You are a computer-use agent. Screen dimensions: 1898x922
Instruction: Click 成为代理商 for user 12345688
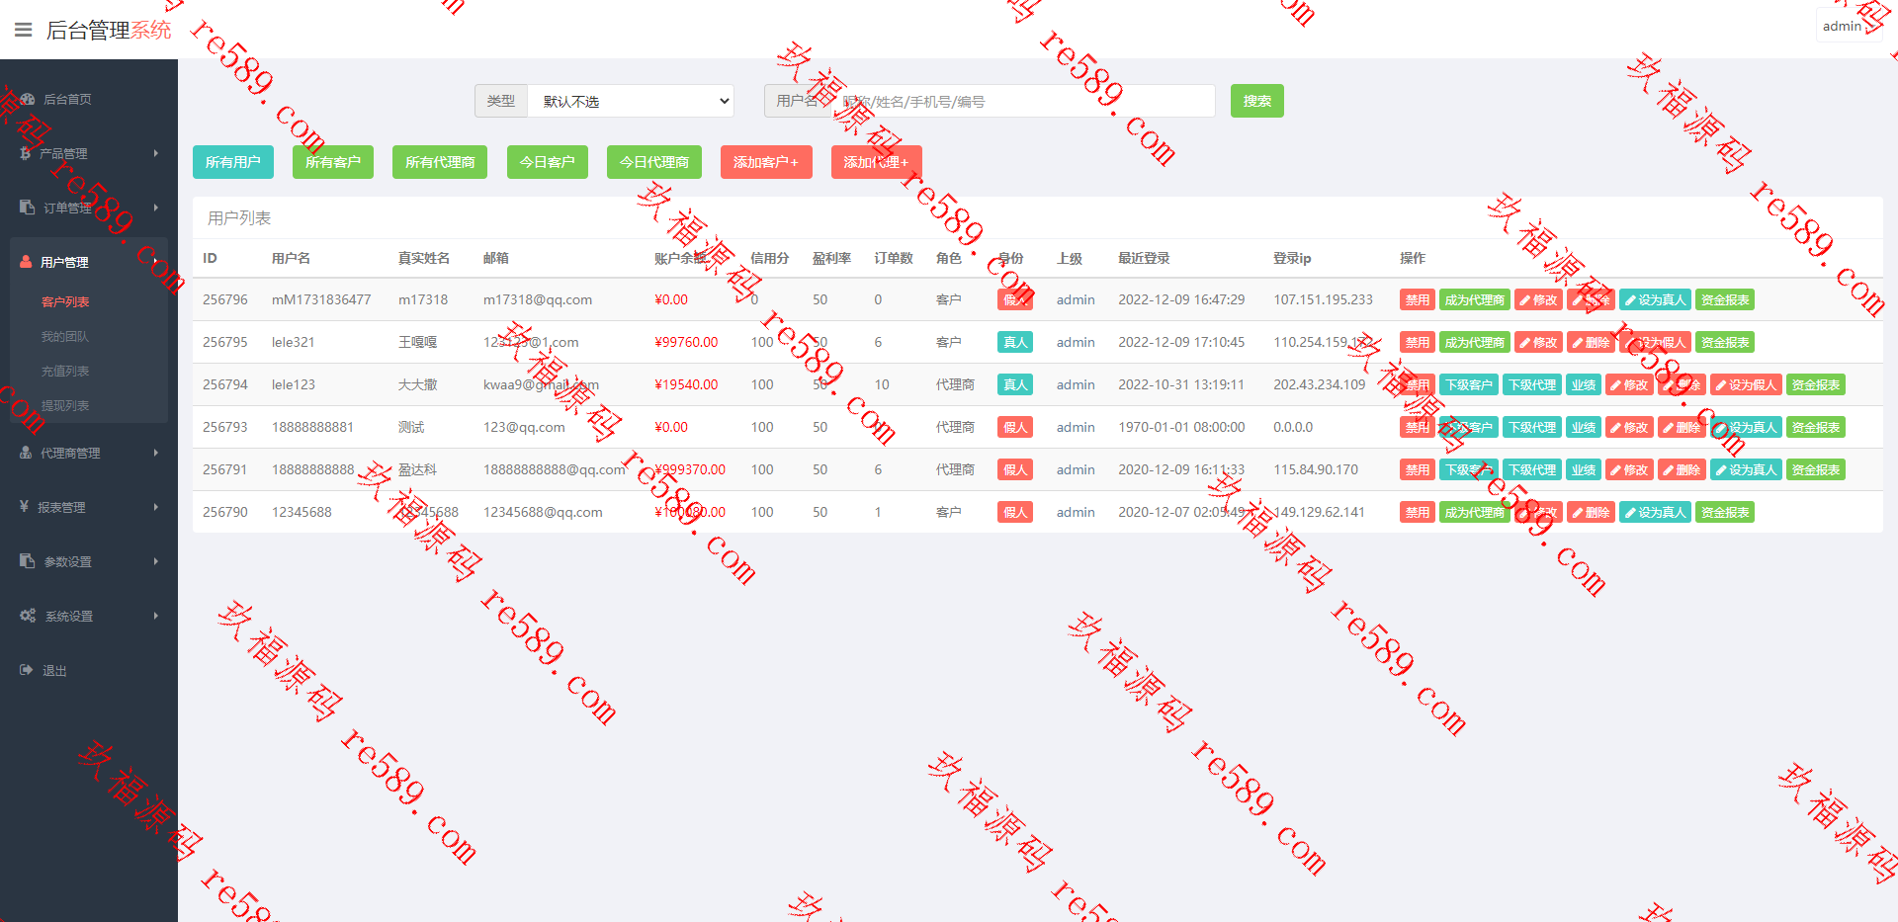click(x=1475, y=513)
